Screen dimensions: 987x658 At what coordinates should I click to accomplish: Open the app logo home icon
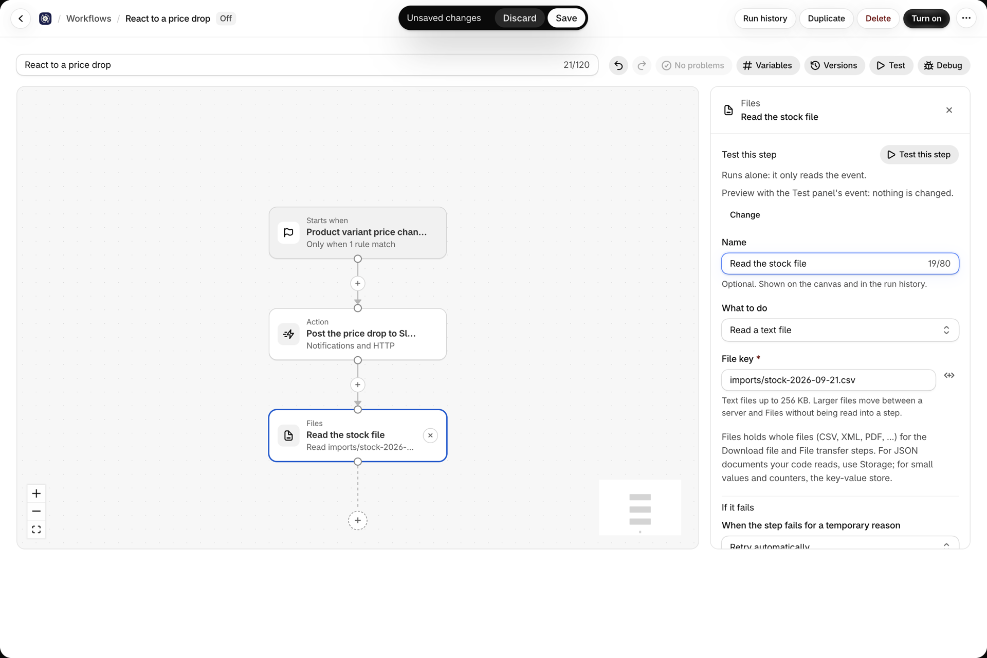(45, 19)
